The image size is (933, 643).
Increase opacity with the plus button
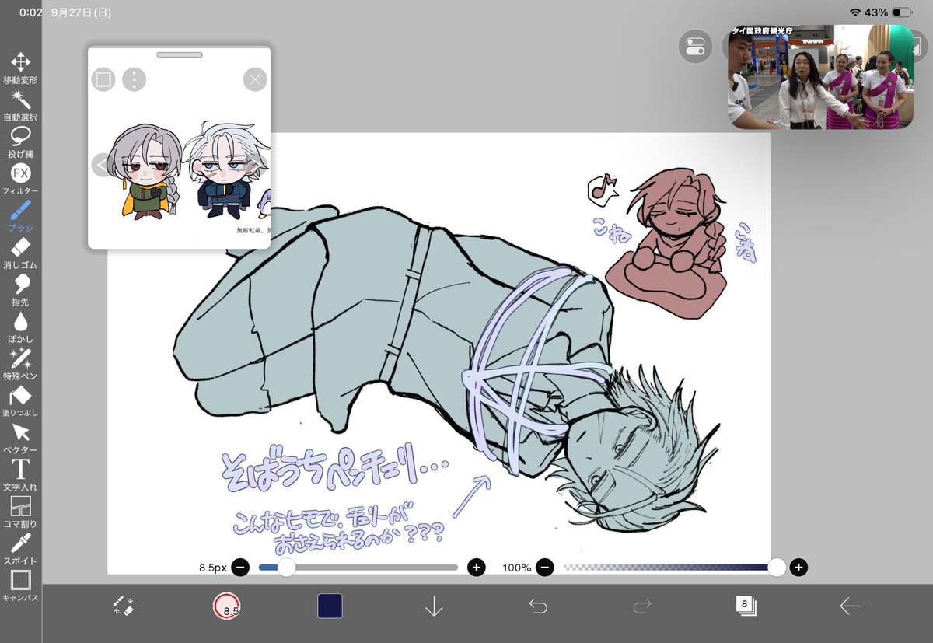tap(798, 568)
